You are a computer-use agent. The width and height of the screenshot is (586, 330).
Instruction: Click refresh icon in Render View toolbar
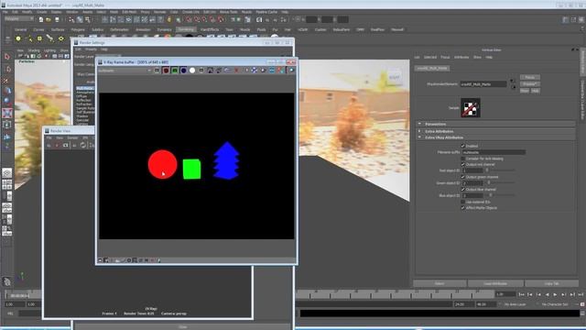[82, 145]
